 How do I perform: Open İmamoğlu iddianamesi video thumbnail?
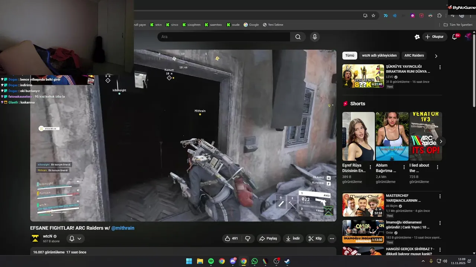tap(363, 232)
